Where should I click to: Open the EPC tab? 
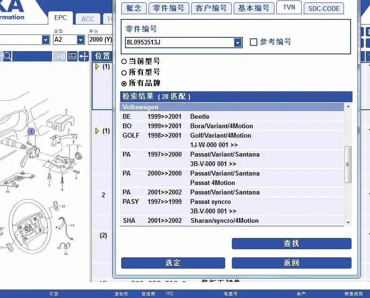(x=61, y=18)
